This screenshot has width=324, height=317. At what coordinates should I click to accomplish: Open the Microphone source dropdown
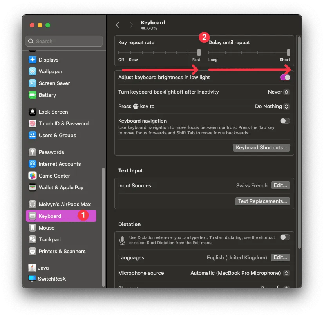point(239,273)
